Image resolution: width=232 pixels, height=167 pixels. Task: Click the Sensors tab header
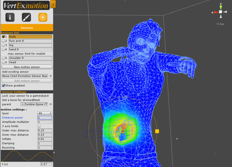pos(27,28)
